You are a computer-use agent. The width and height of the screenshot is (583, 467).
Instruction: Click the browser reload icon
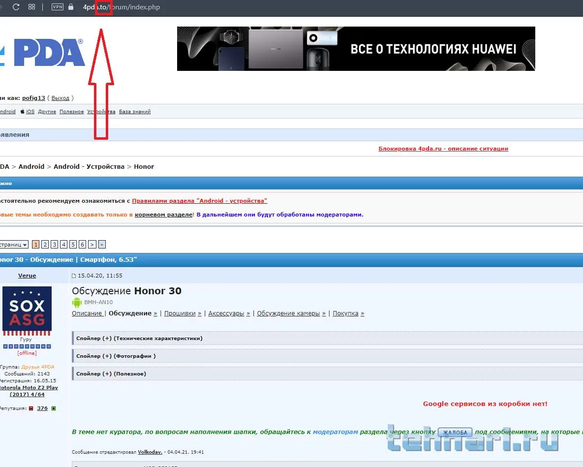click(x=16, y=7)
